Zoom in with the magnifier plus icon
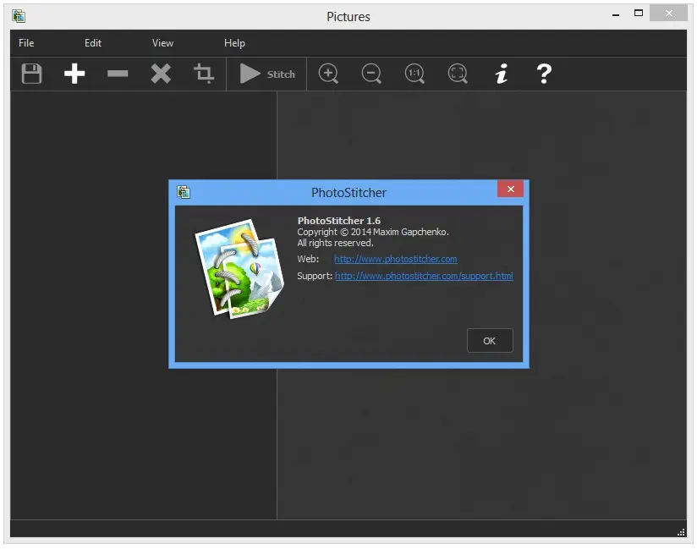Viewport: 697px width, 549px height. point(328,74)
